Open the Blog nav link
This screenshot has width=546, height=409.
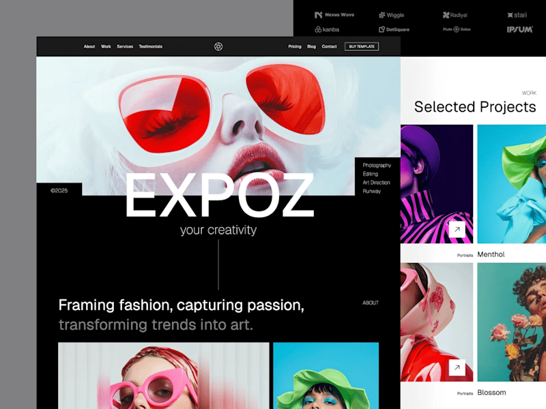[311, 46]
